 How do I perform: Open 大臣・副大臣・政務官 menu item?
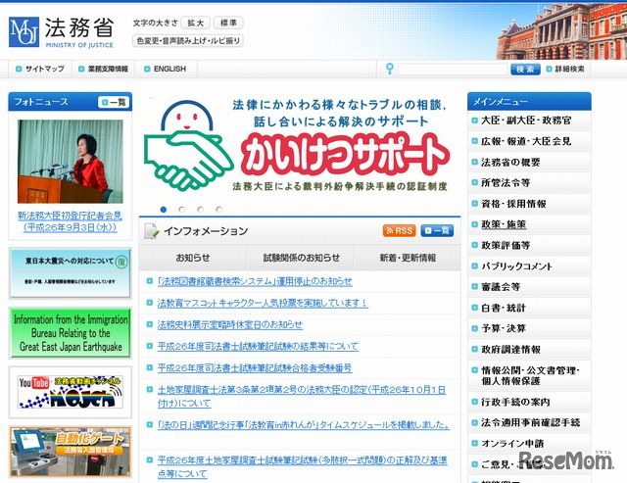(529, 121)
